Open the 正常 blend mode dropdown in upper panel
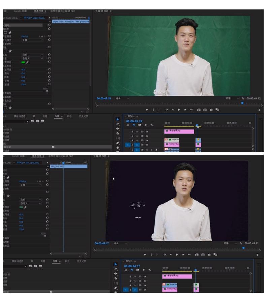Screen dimensions: 266x305 tap(32, 40)
